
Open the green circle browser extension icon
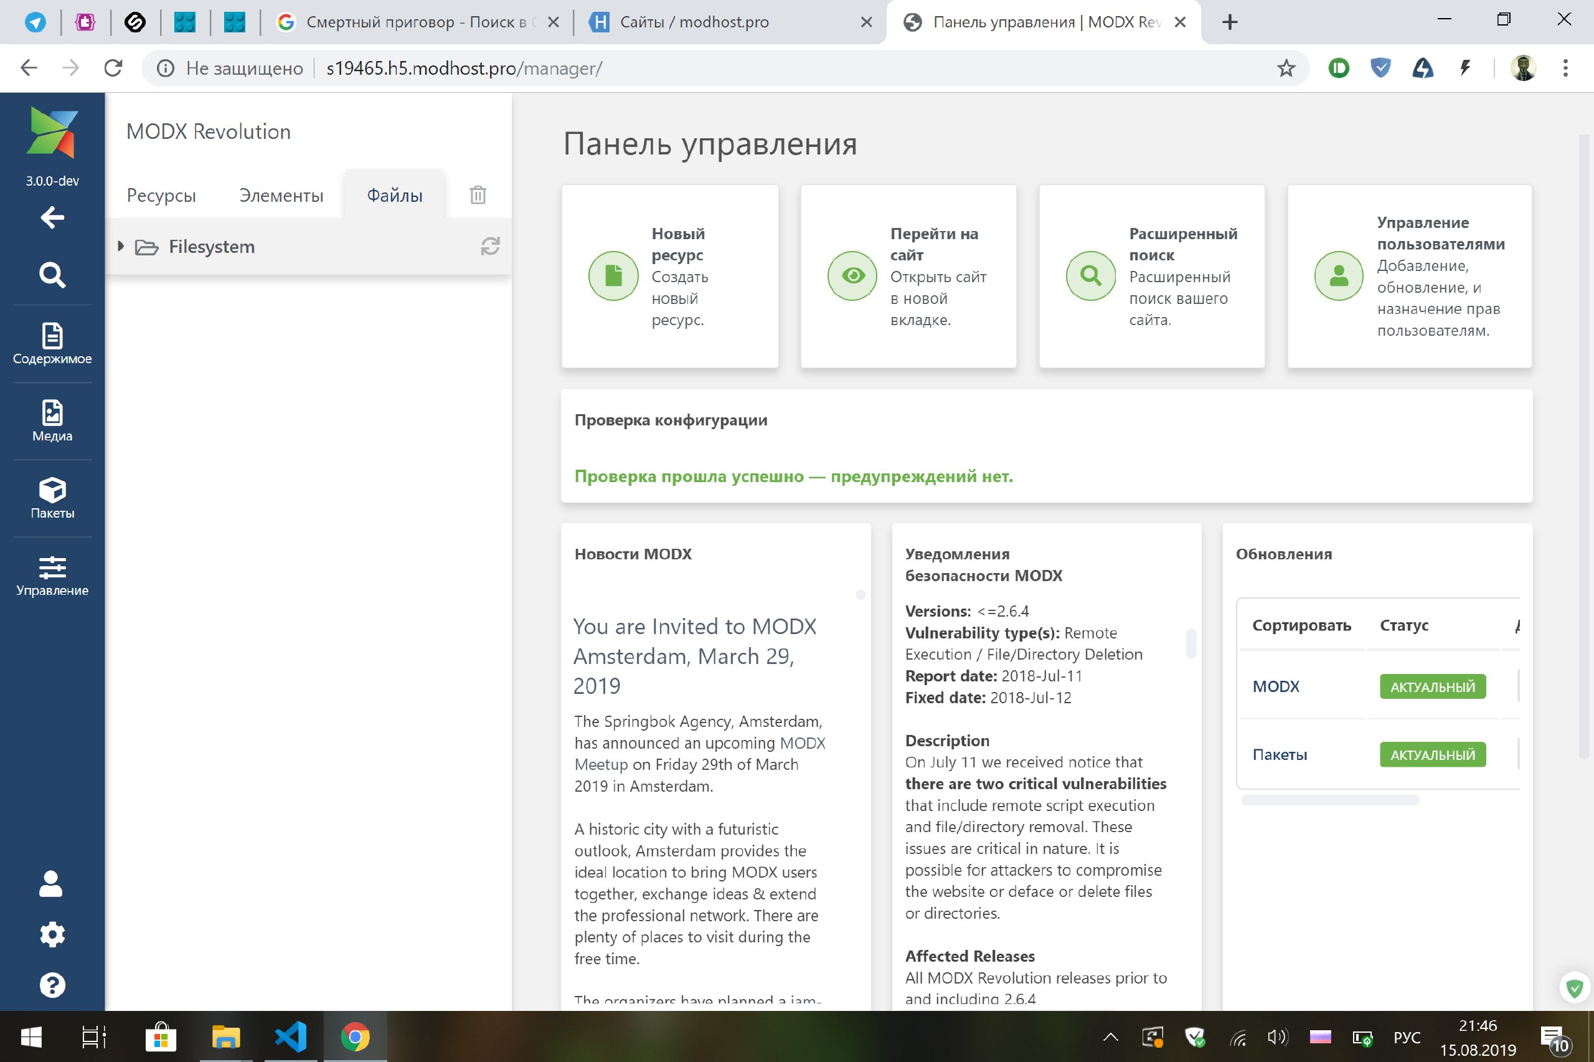tap(1338, 68)
